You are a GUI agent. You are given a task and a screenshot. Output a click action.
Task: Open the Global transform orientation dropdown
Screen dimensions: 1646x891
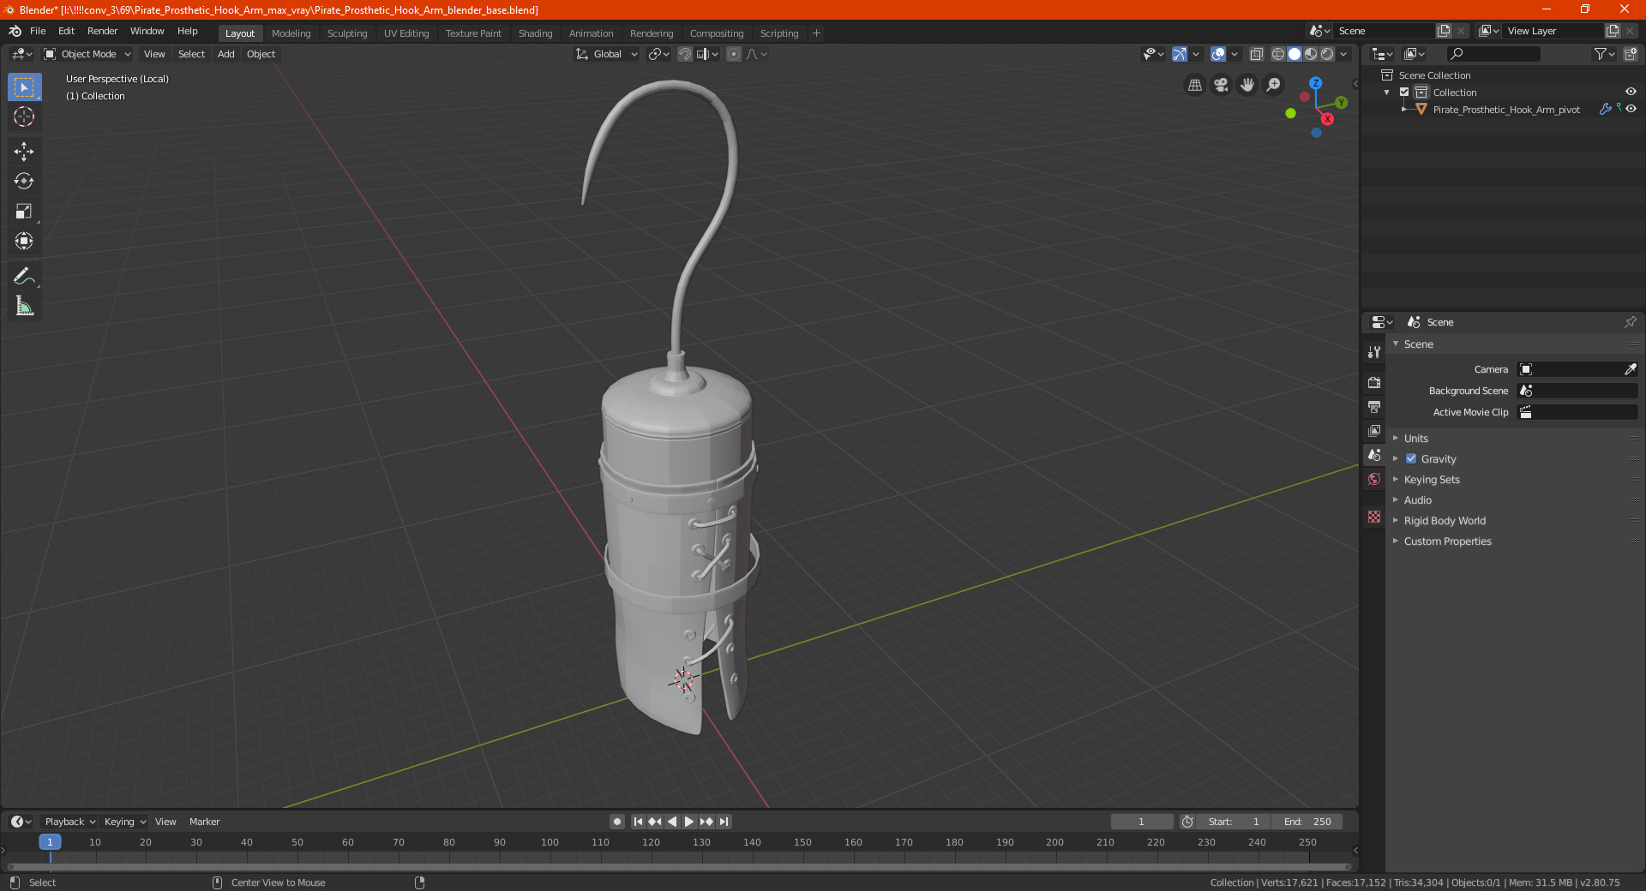606,54
